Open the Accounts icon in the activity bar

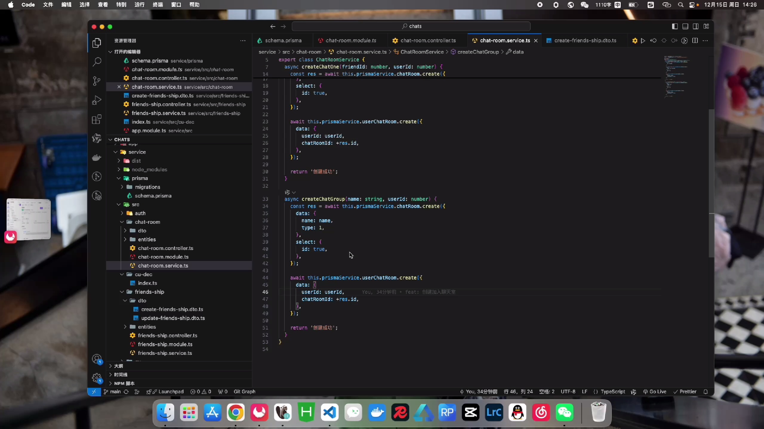(x=97, y=359)
